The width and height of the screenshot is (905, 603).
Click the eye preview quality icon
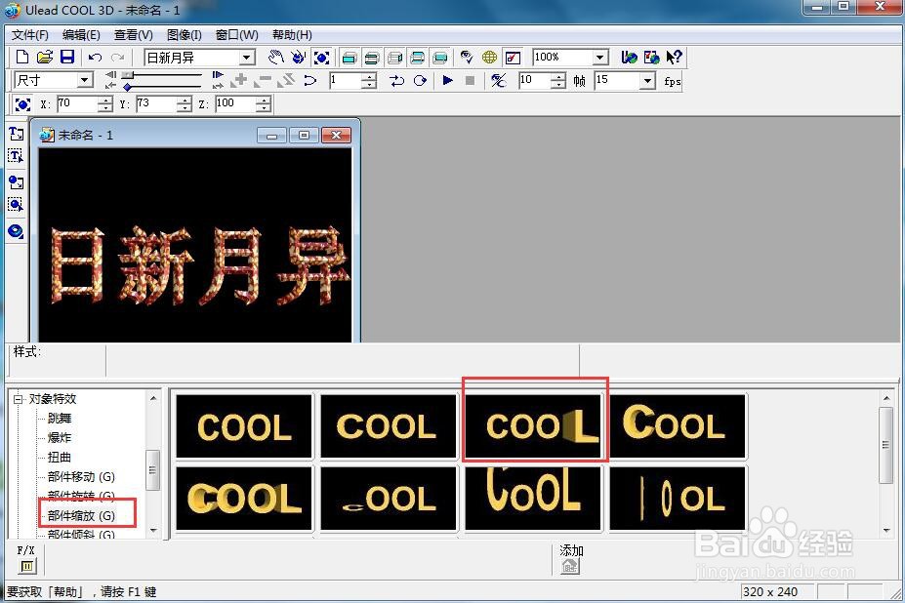(467, 58)
